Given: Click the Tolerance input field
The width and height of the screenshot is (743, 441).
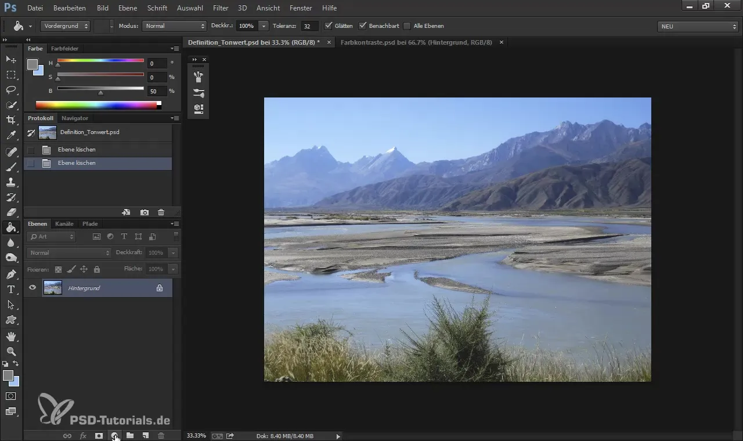Looking at the screenshot, I should pyautogui.click(x=310, y=26).
